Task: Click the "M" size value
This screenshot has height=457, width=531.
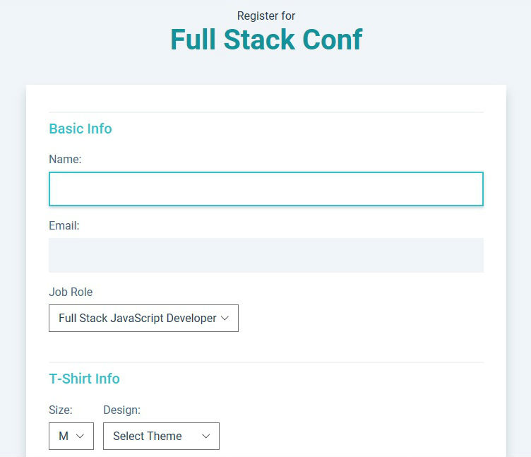Action: pyautogui.click(x=64, y=436)
